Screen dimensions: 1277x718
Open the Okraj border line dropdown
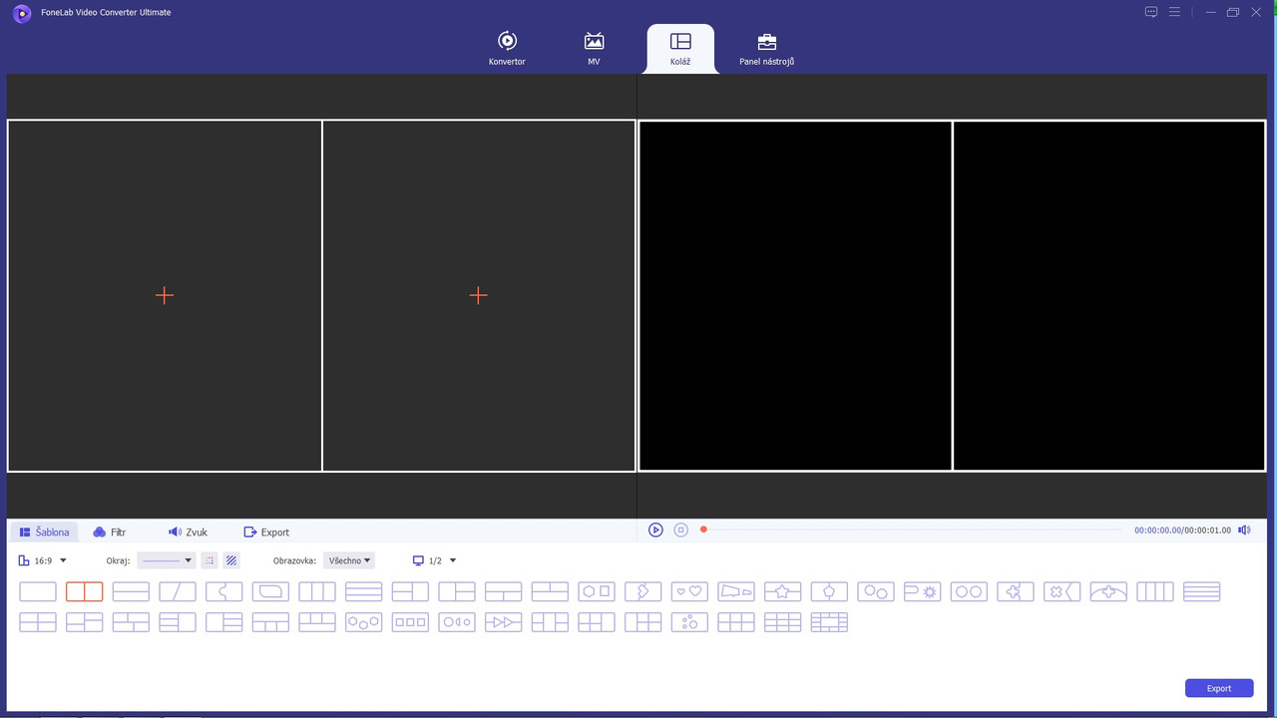(x=167, y=560)
